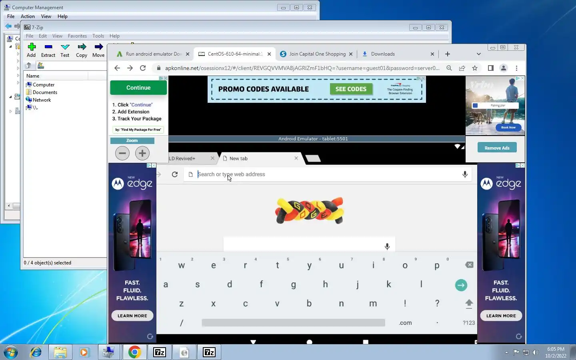This screenshot has height=360, width=576.
Task: Open View menu in Computer Management
Action: tap(46, 16)
